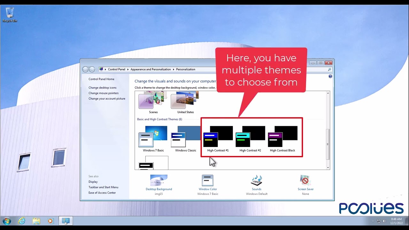
Task: Open the Screen Saver icon
Action: (305, 180)
